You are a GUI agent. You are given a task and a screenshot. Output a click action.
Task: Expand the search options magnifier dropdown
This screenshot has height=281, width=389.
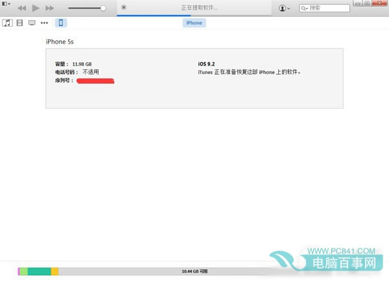[305, 8]
